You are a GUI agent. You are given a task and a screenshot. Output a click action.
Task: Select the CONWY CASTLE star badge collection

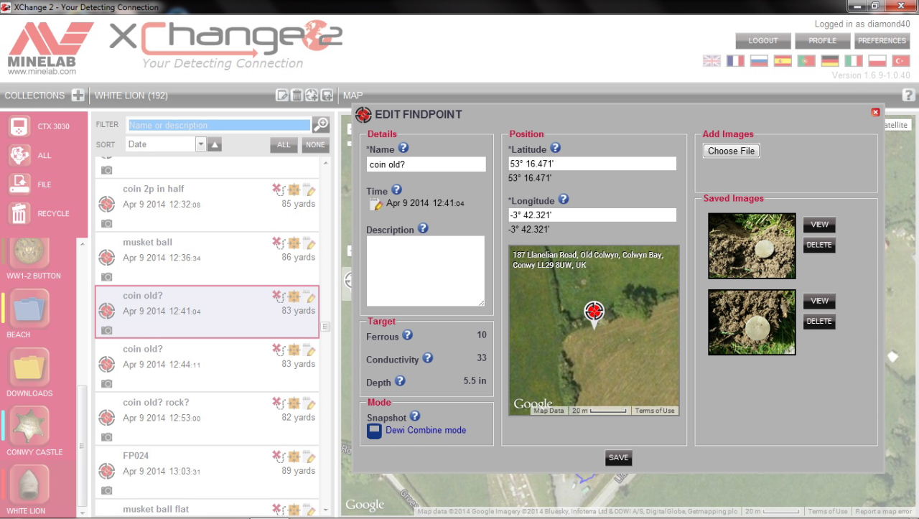click(x=30, y=426)
